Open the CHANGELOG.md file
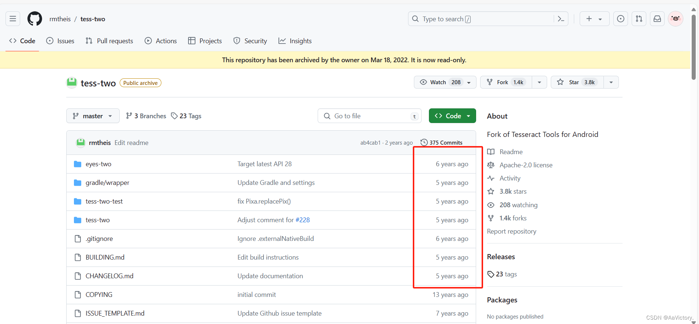This screenshot has width=699, height=324. pos(109,276)
